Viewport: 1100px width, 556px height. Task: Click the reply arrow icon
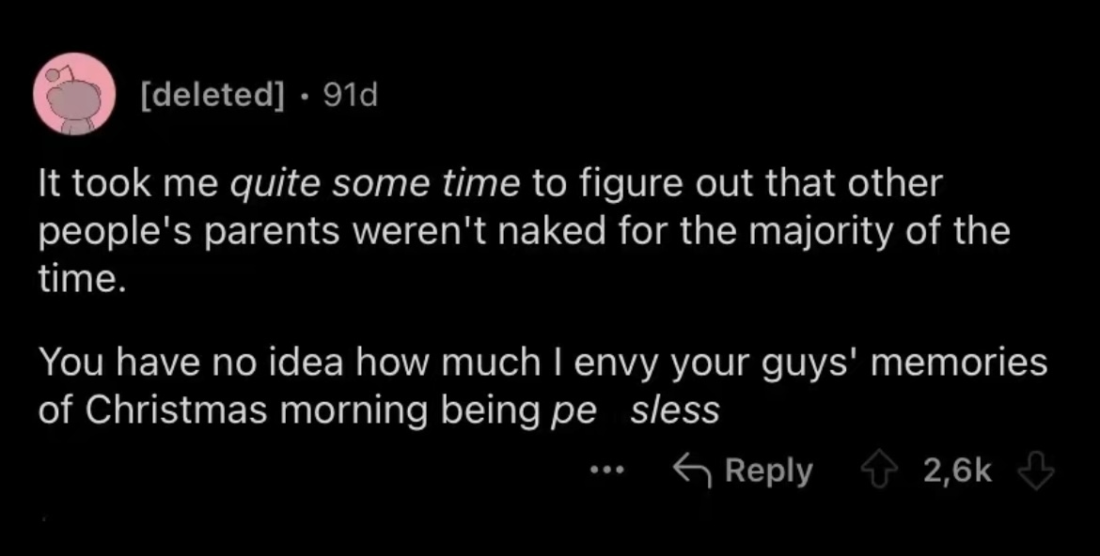pyautogui.click(x=692, y=470)
